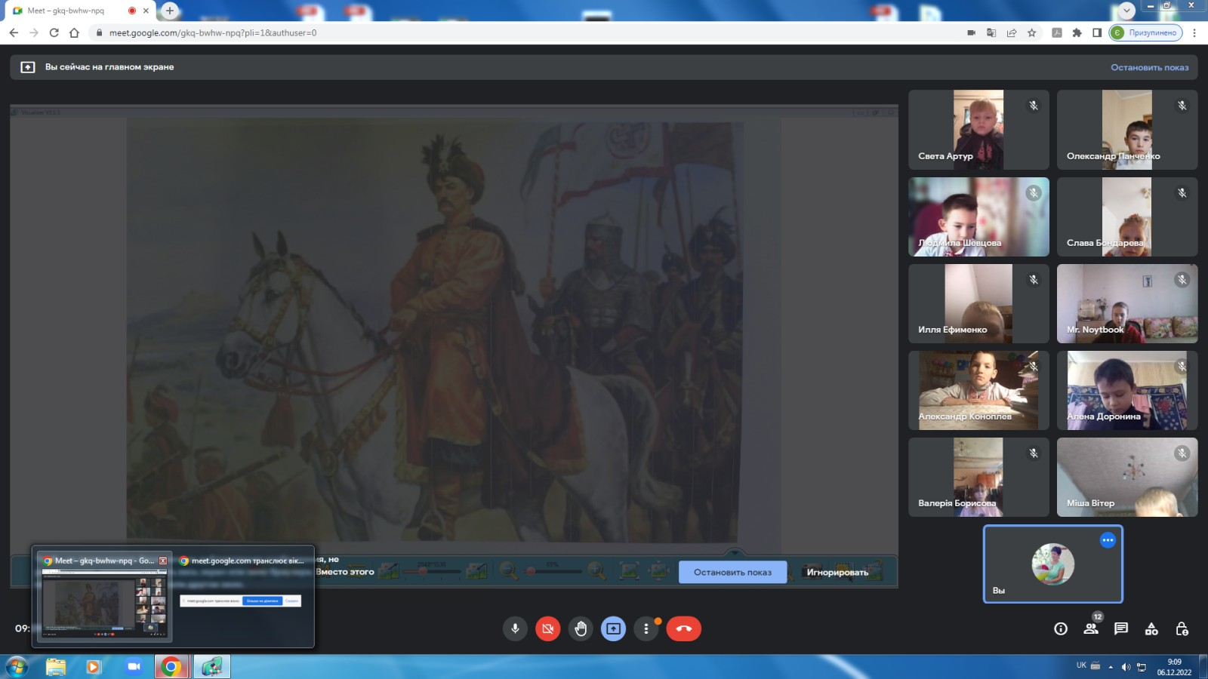Image resolution: width=1208 pixels, height=679 pixels.
Task: Open the activities icon
Action: point(1151,628)
